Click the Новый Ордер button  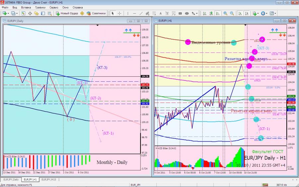pos(67,13)
